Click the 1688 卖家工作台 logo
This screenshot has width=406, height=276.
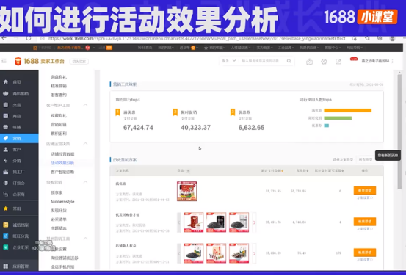tap(40, 62)
